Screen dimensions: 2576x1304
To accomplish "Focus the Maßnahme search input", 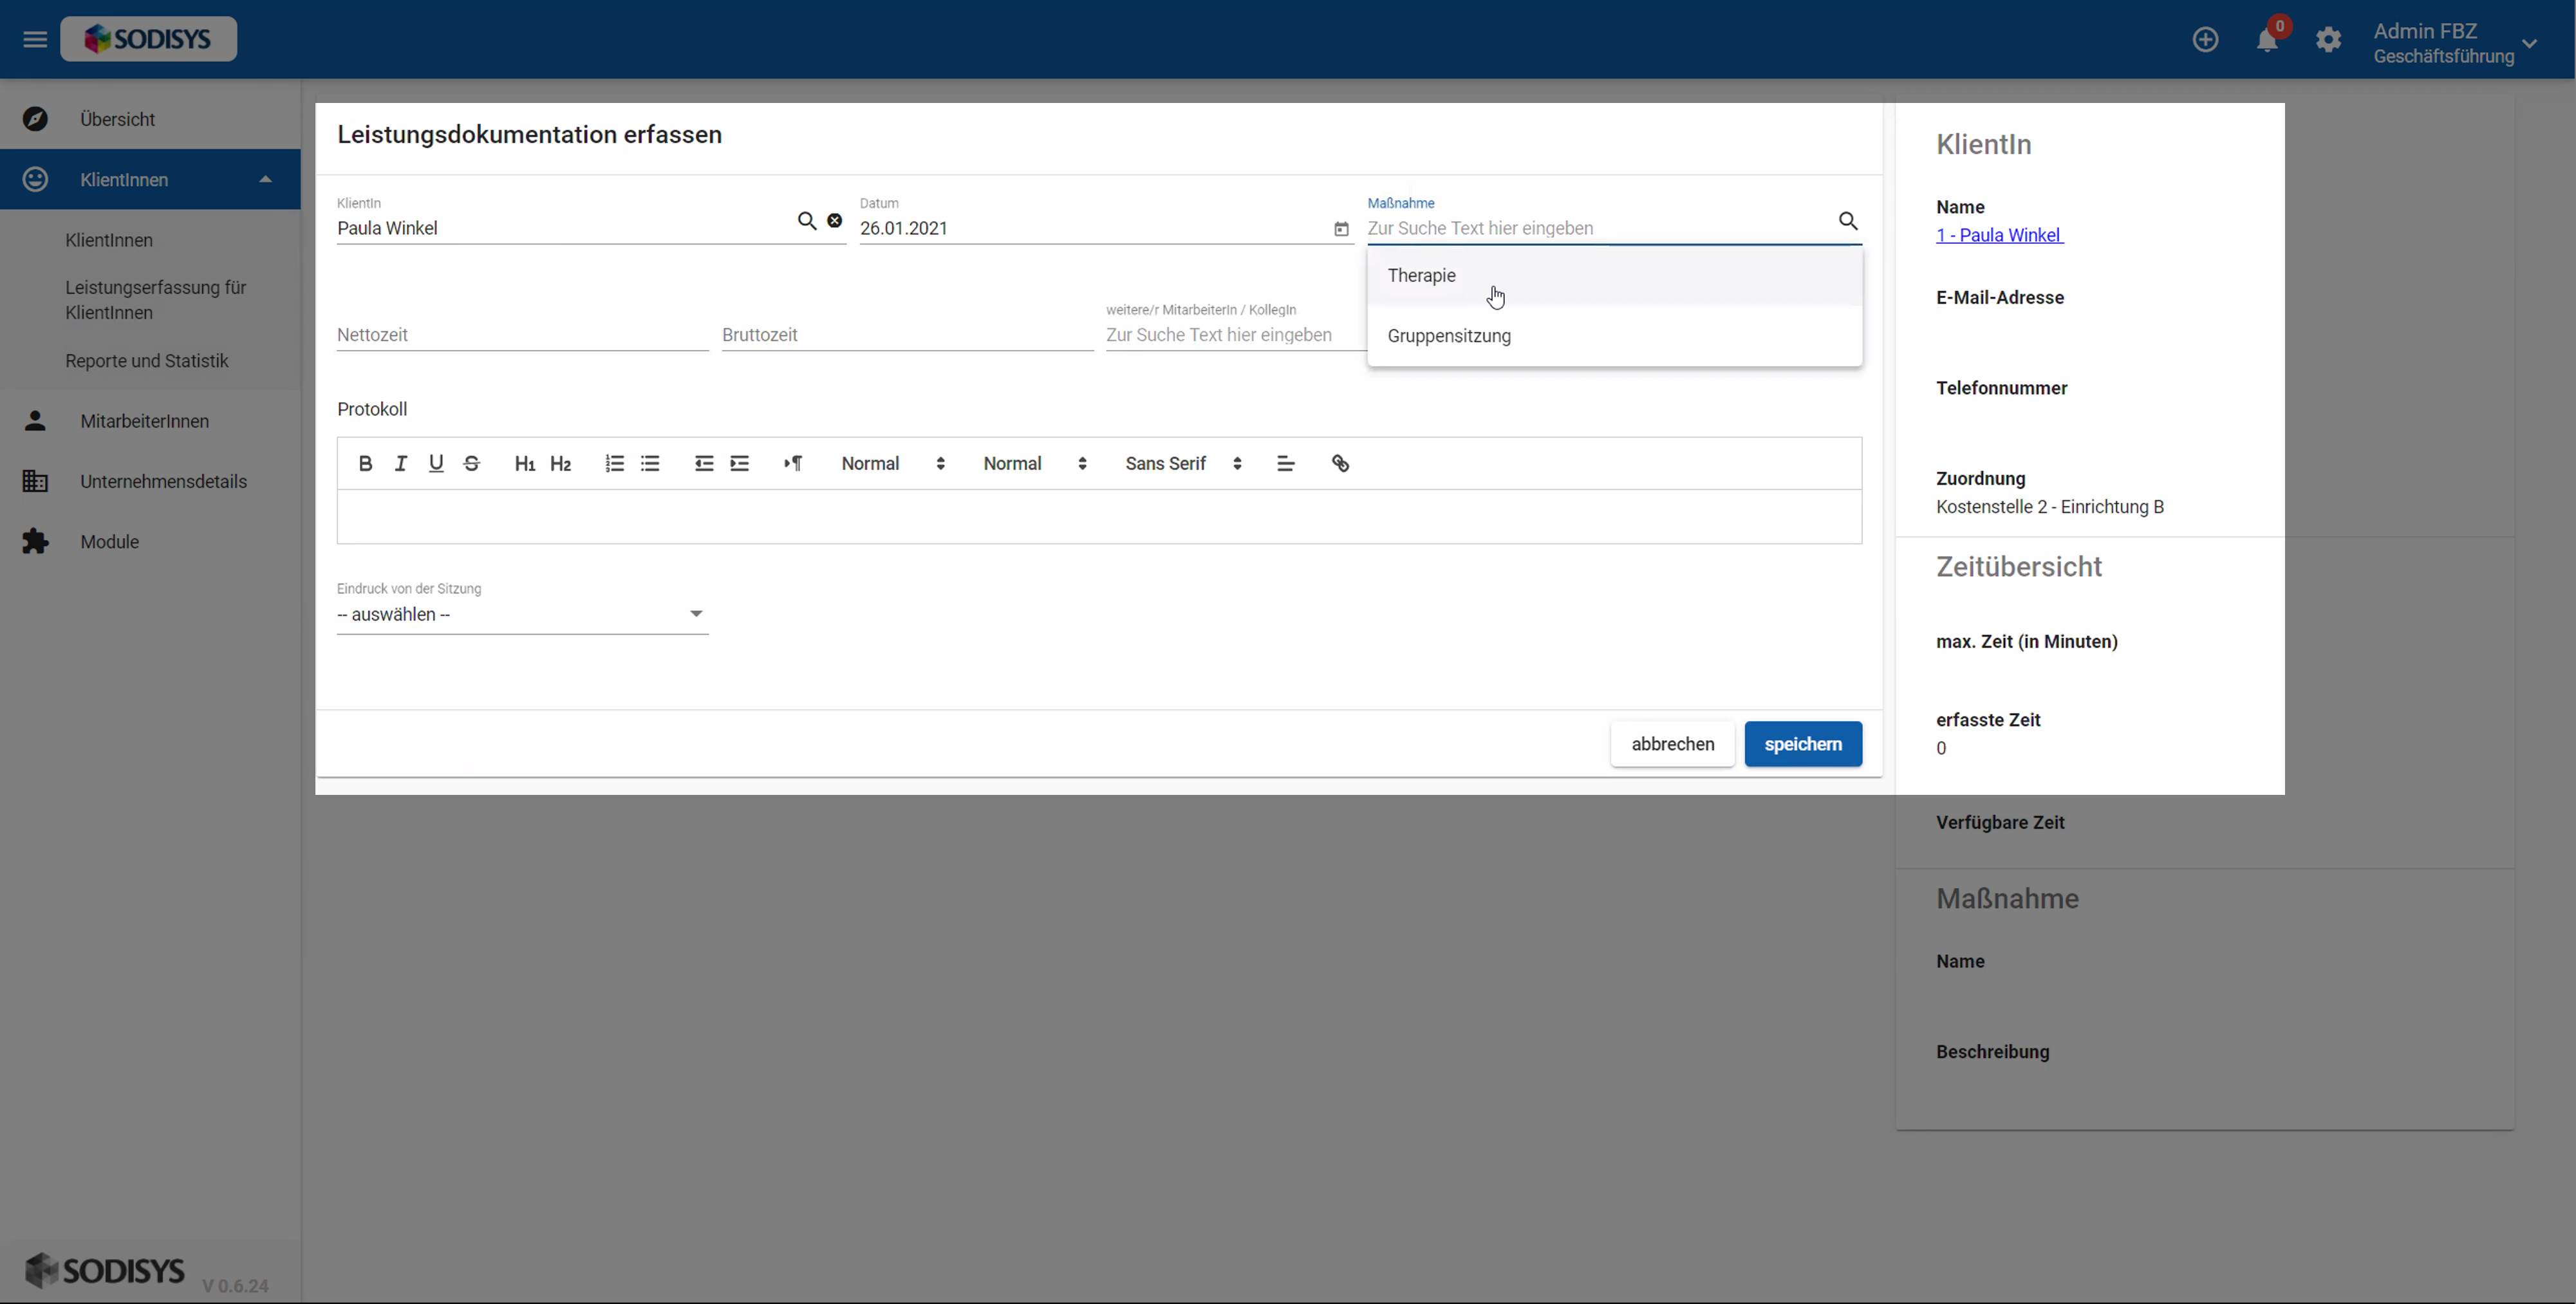I will coord(1598,228).
